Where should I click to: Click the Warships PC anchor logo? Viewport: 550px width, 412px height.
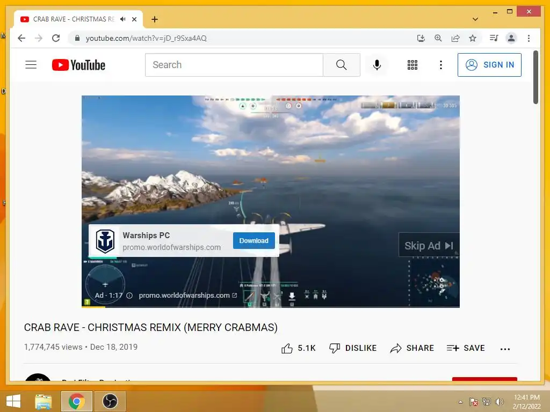tap(105, 241)
